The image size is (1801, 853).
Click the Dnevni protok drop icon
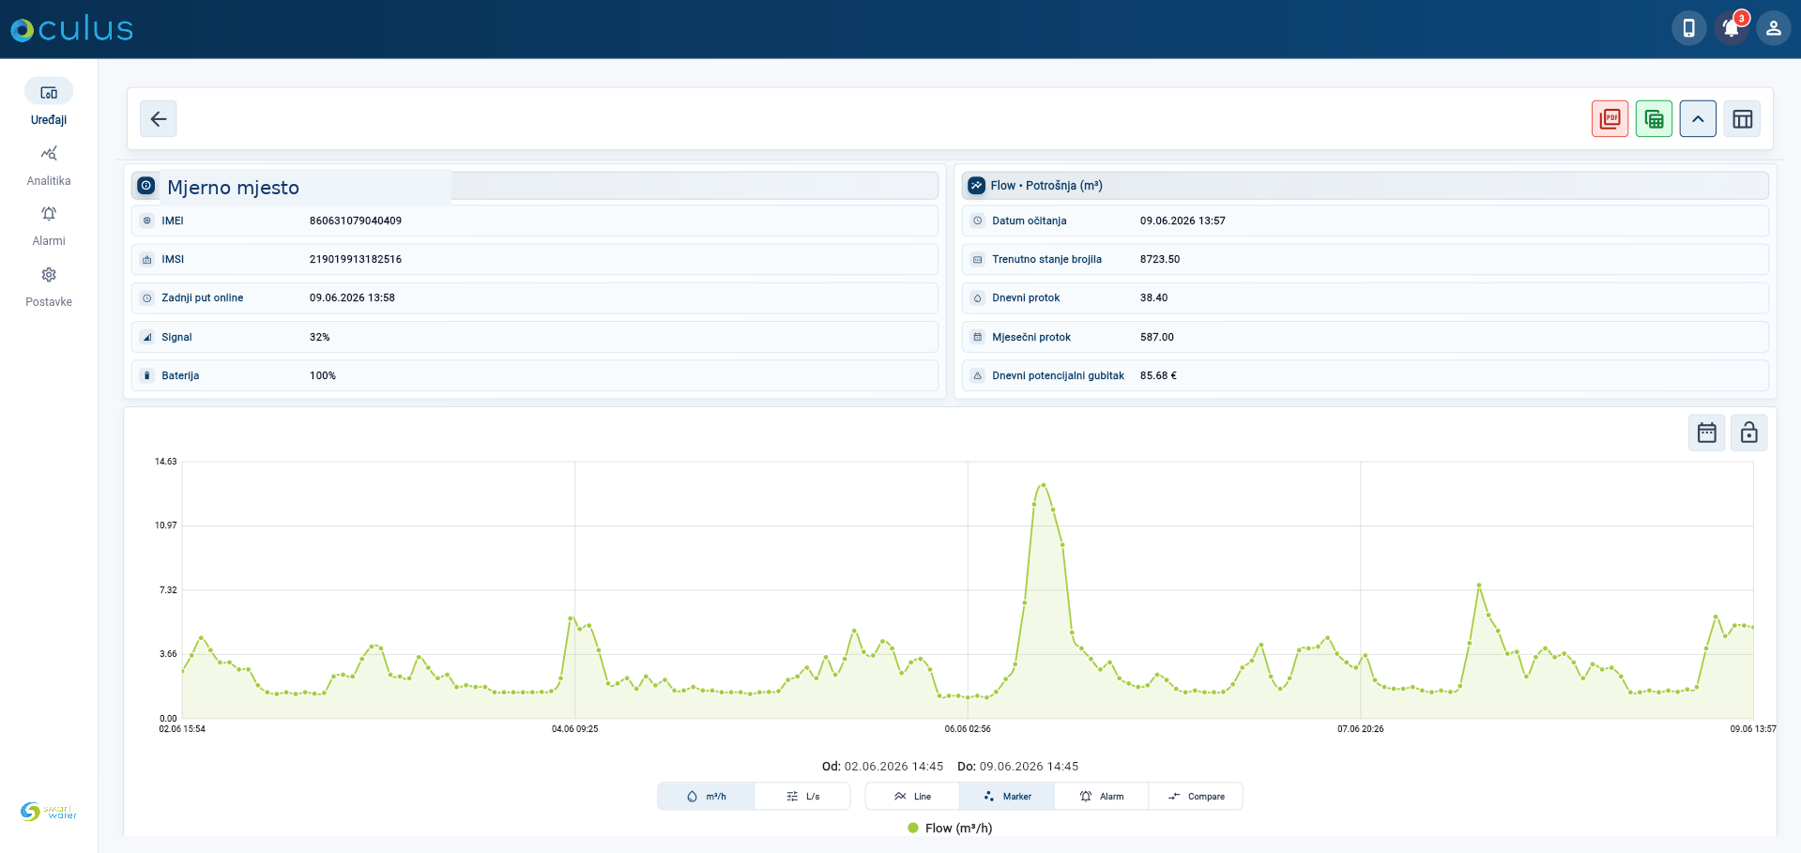click(x=978, y=298)
